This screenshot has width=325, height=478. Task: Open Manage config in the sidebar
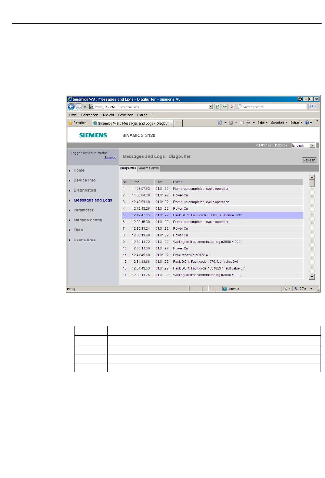pyautogui.click(x=88, y=220)
